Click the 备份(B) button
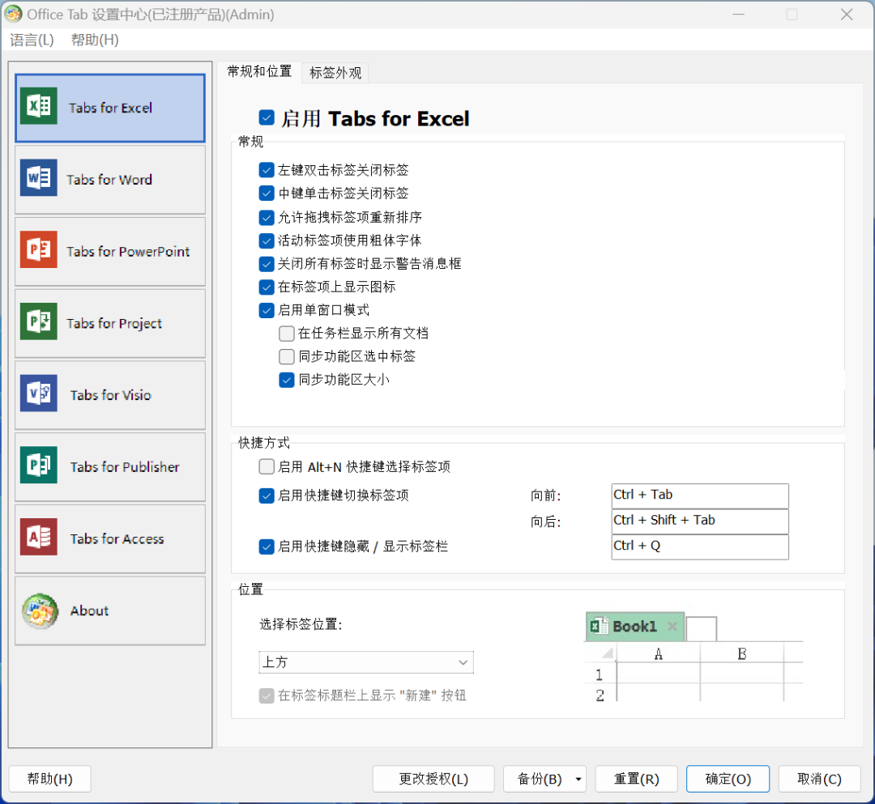The image size is (875, 804). (x=539, y=779)
